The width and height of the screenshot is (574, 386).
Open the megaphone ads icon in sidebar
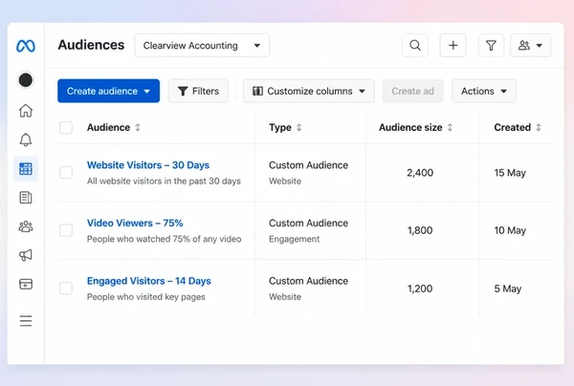(x=26, y=255)
